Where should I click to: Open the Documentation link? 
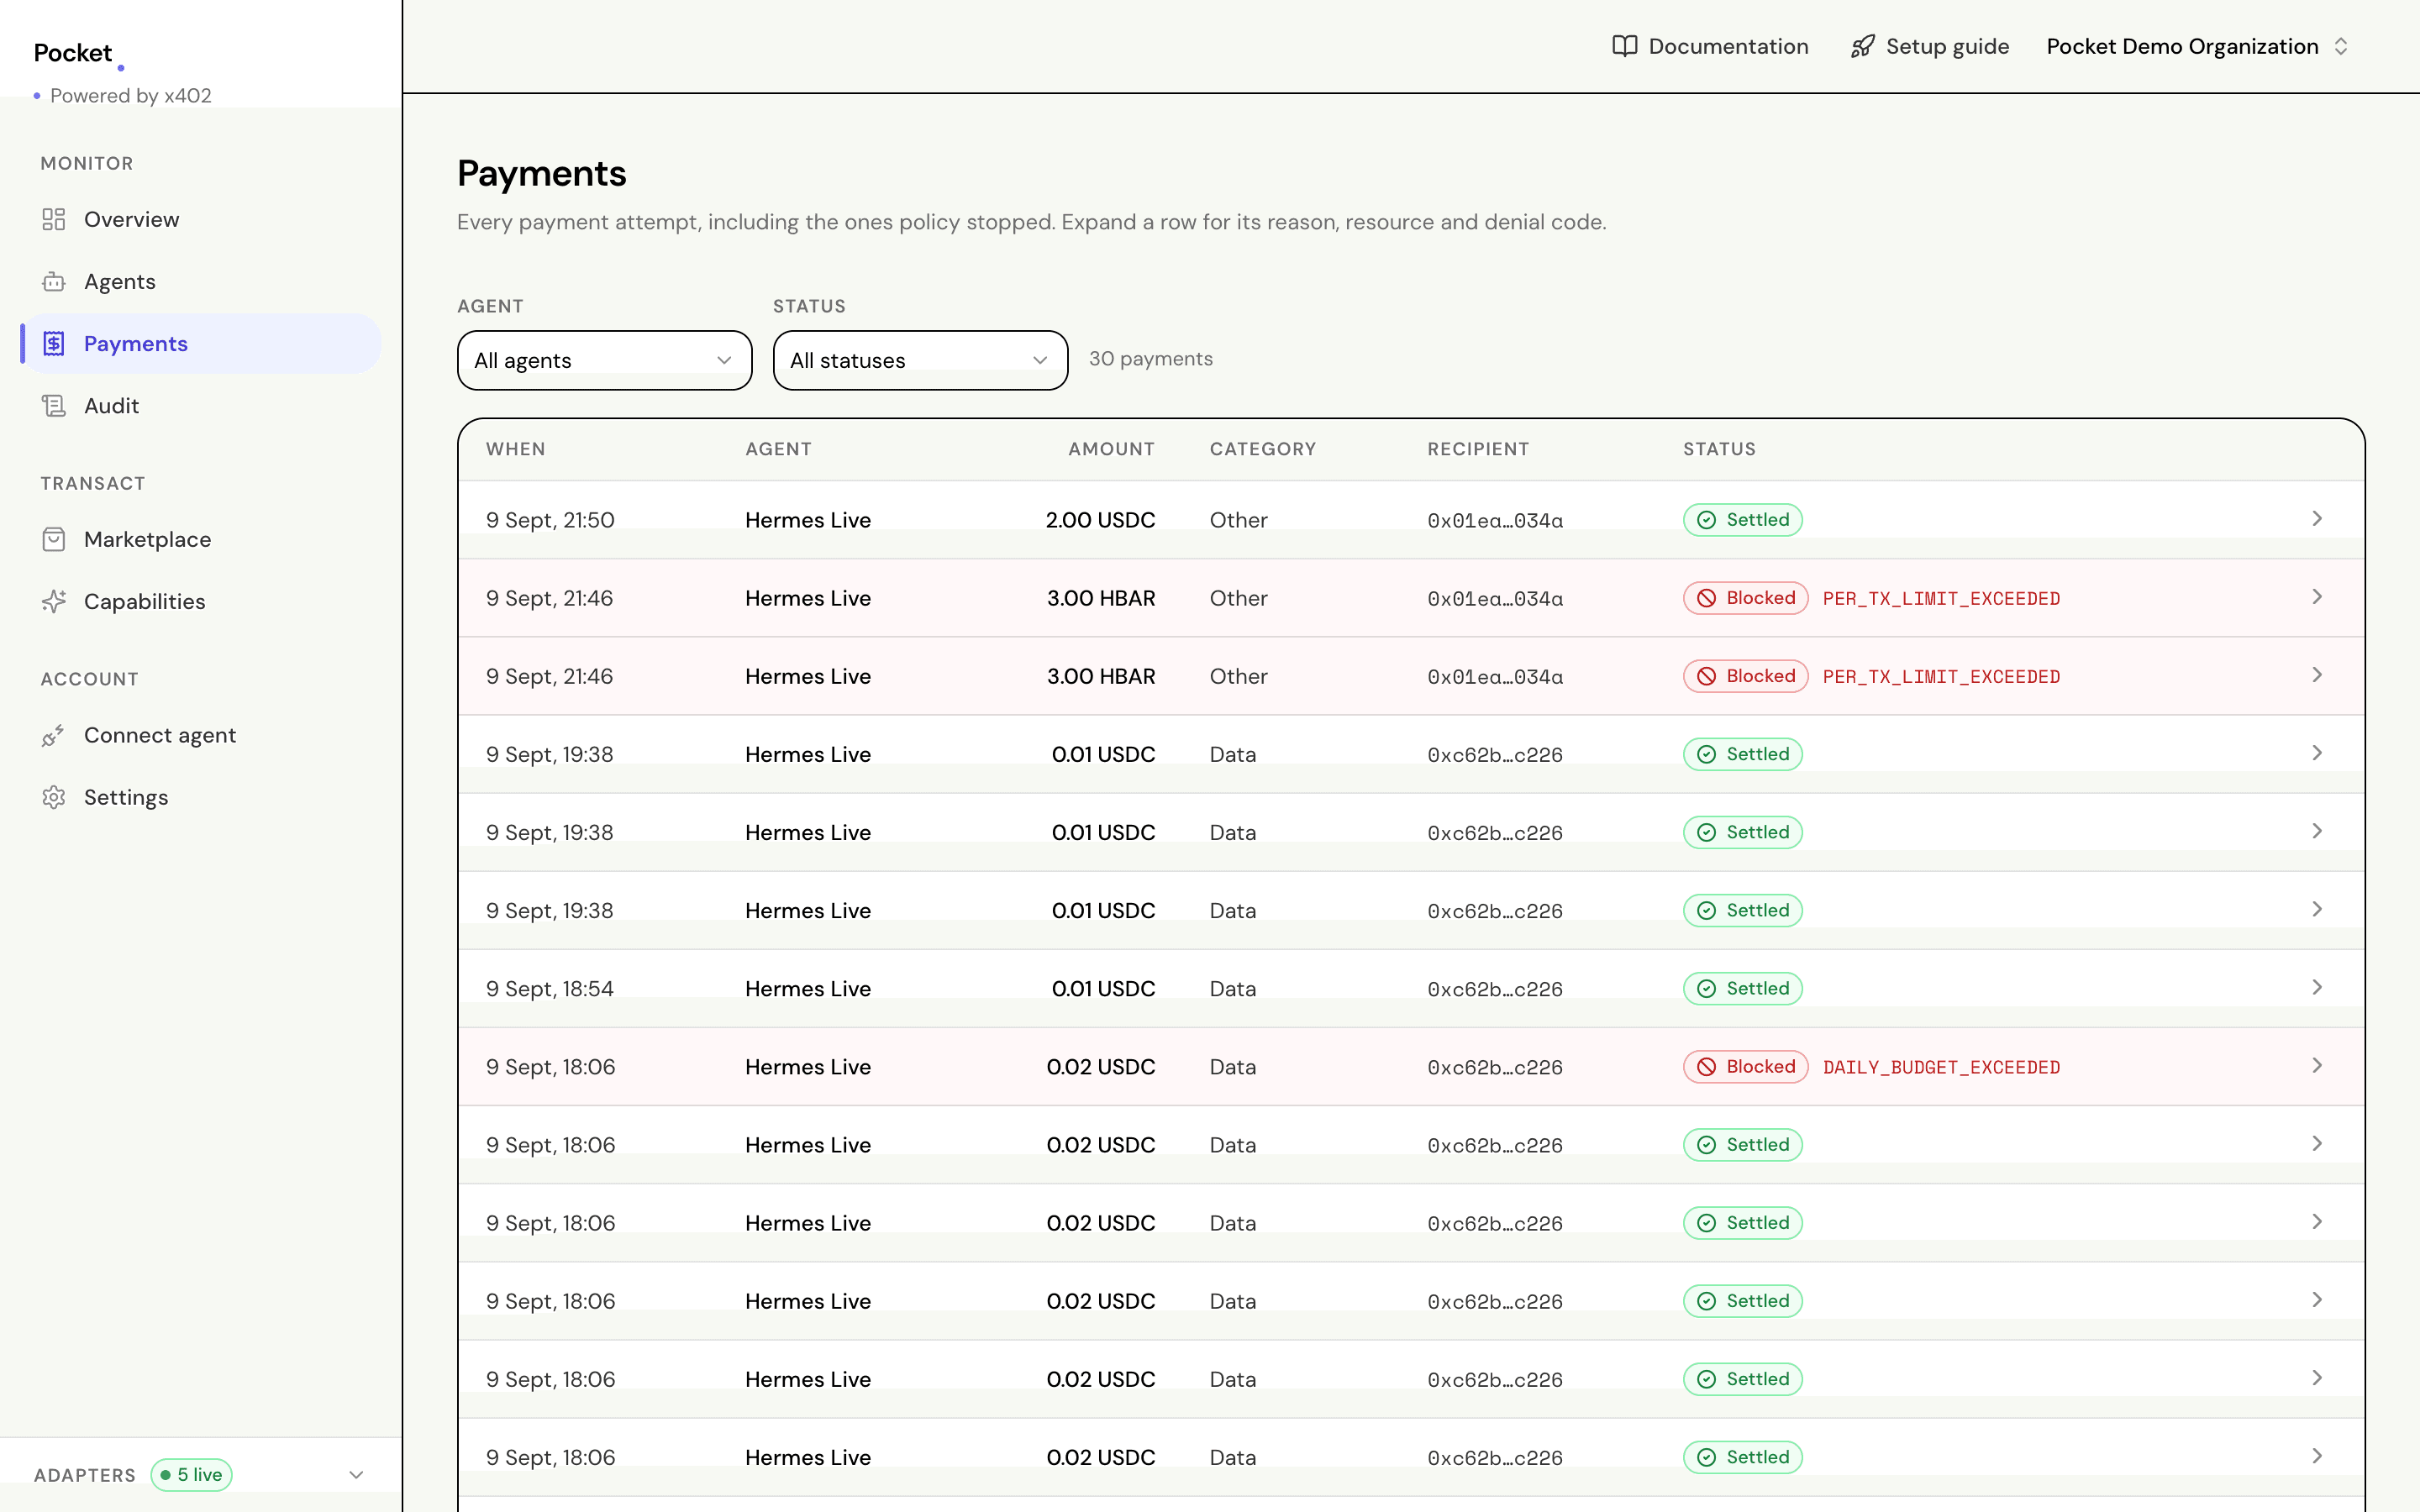(x=1710, y=46)
